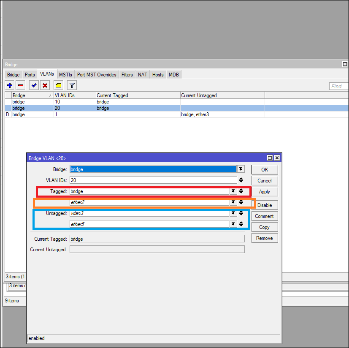Select the highlighted VLAN ID 20 row
The image size is (349, 348).
tap(176, 108)
